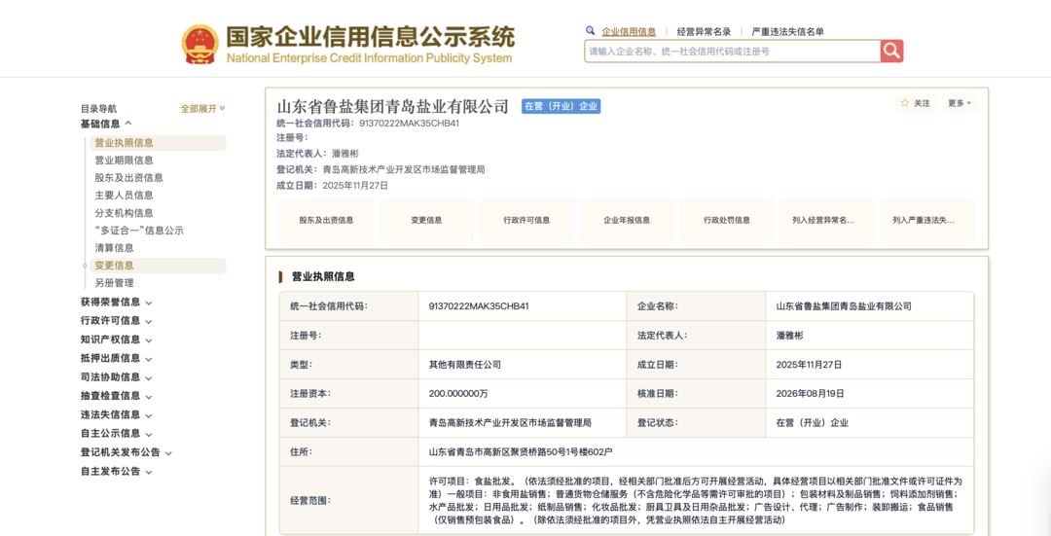Screen dimensions: 1051x536
Task: Click the 在营（开业）企业 status badge
Action: coord(562,106)
